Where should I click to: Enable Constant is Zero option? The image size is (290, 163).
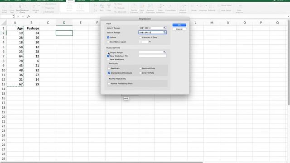click(x=140, y=37)
